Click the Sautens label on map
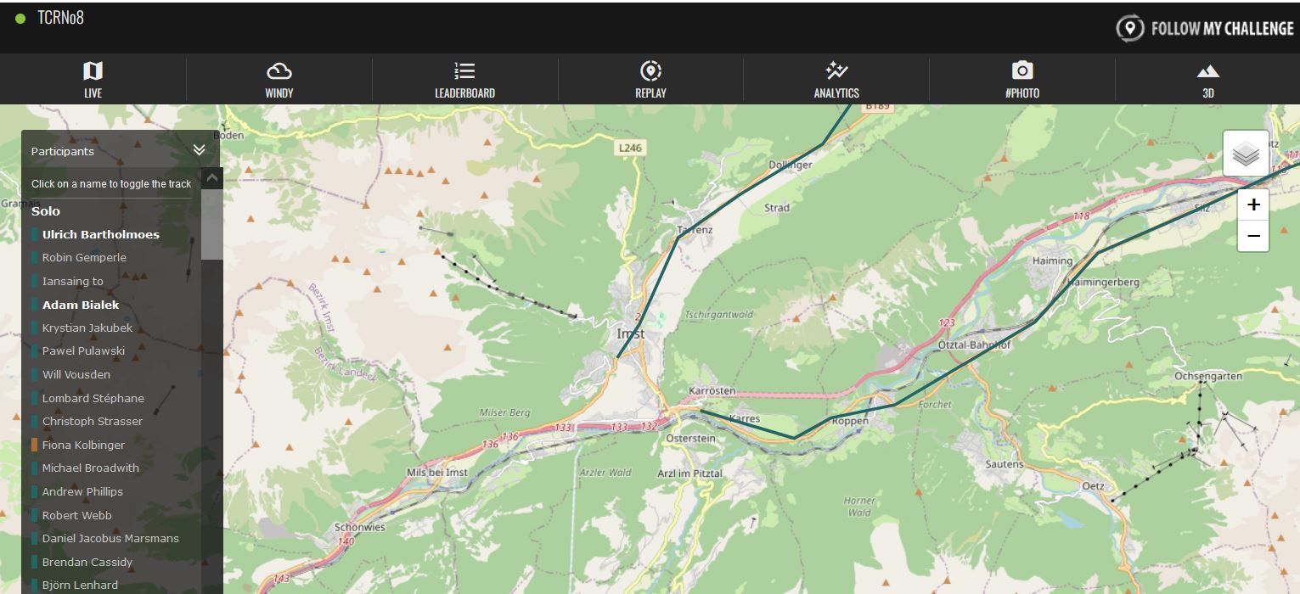The height and width of the screenshot is (594, 1300). (x=1005, y=464)
